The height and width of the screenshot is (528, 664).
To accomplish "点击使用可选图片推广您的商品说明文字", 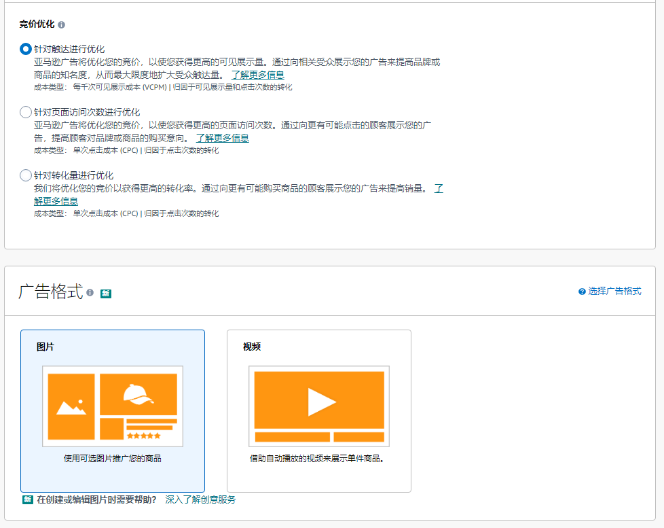I will coord(113,458).
